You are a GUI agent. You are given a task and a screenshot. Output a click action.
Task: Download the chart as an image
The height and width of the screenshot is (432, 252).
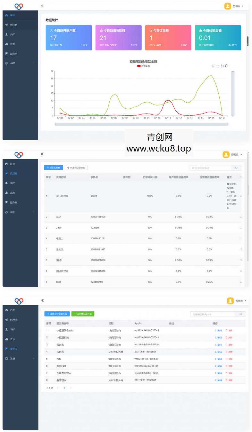[213, 66]
